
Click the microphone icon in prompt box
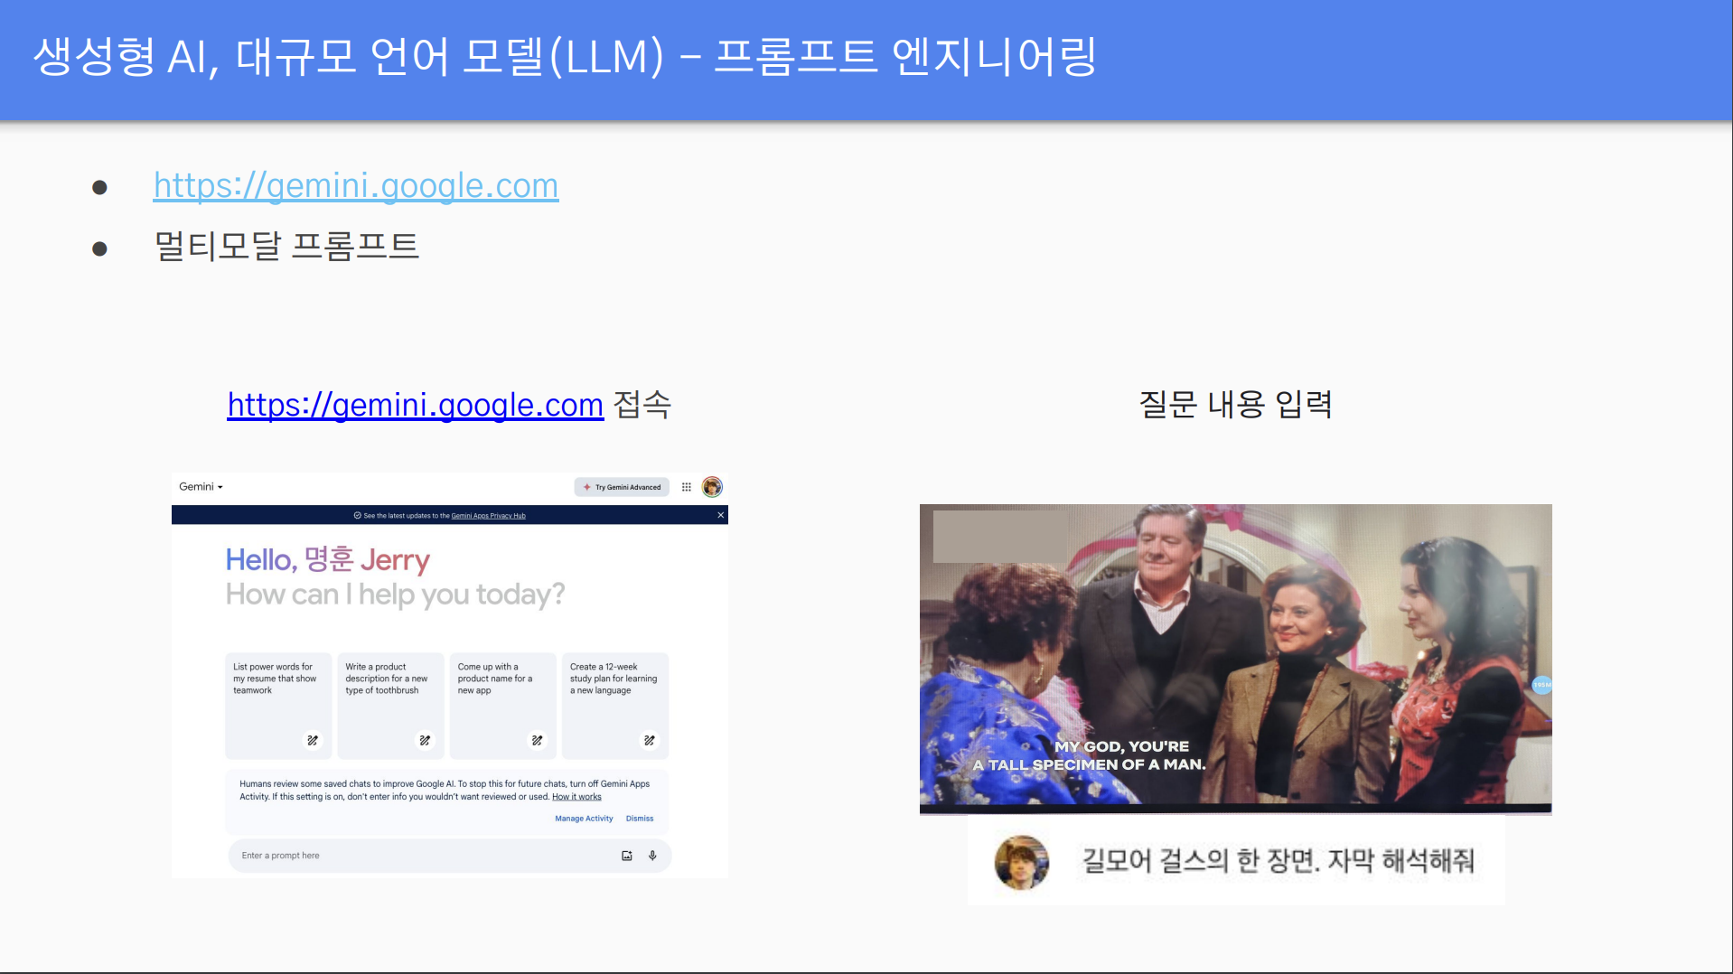[x=652, y=856]
